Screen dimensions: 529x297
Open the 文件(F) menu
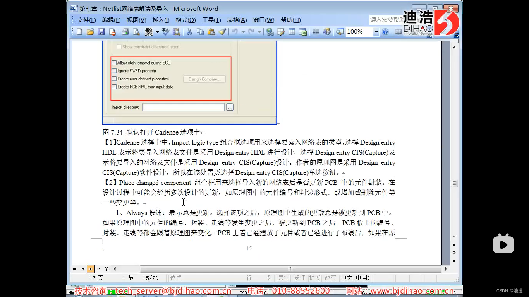86,20
